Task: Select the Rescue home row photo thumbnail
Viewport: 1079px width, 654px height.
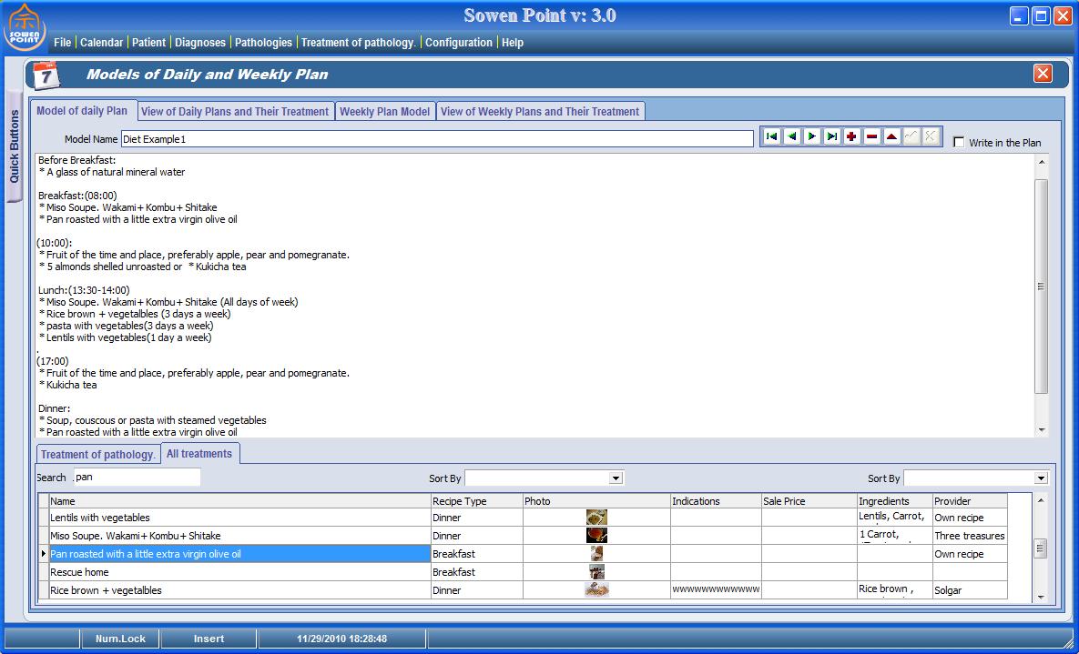Action: [x=596, y=572]
